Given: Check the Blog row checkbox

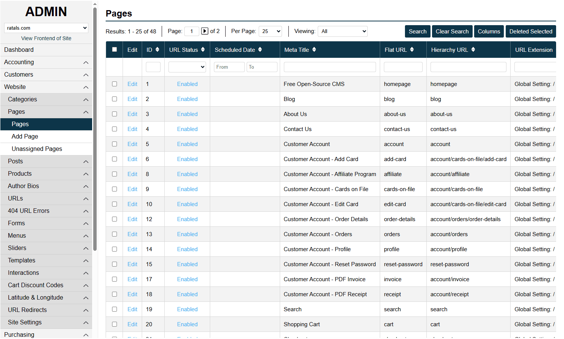Looking at the screenshot, I should point(114,99).
